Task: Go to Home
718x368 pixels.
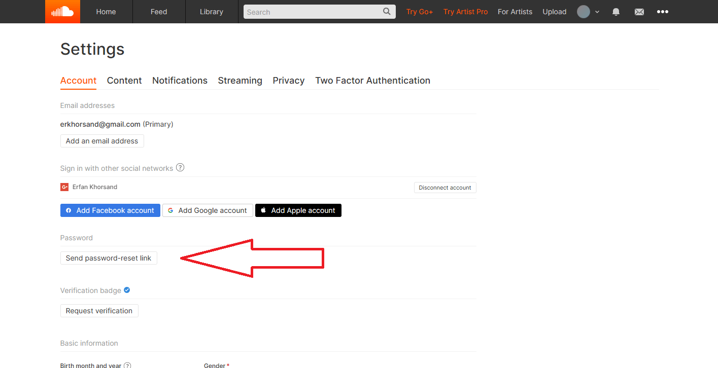Action: pos(106,12)
